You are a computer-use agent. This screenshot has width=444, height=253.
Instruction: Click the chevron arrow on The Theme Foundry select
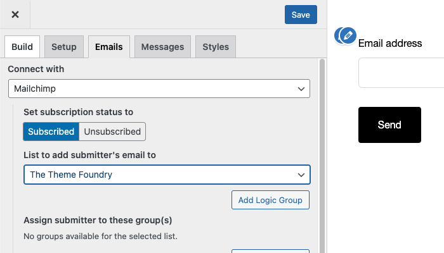pyautogui.click(x=301, y=175)
